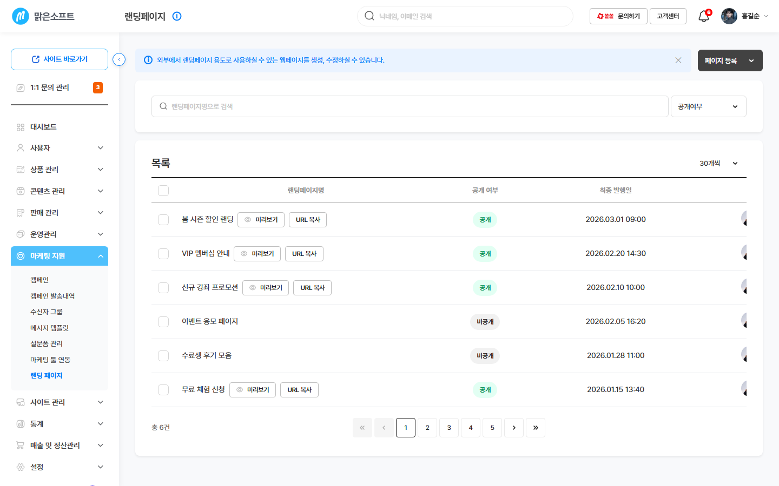779x486 pixels.
Task: Check the 수료생 후기 모음 row checkbox
Action: [x=163, y=356]
